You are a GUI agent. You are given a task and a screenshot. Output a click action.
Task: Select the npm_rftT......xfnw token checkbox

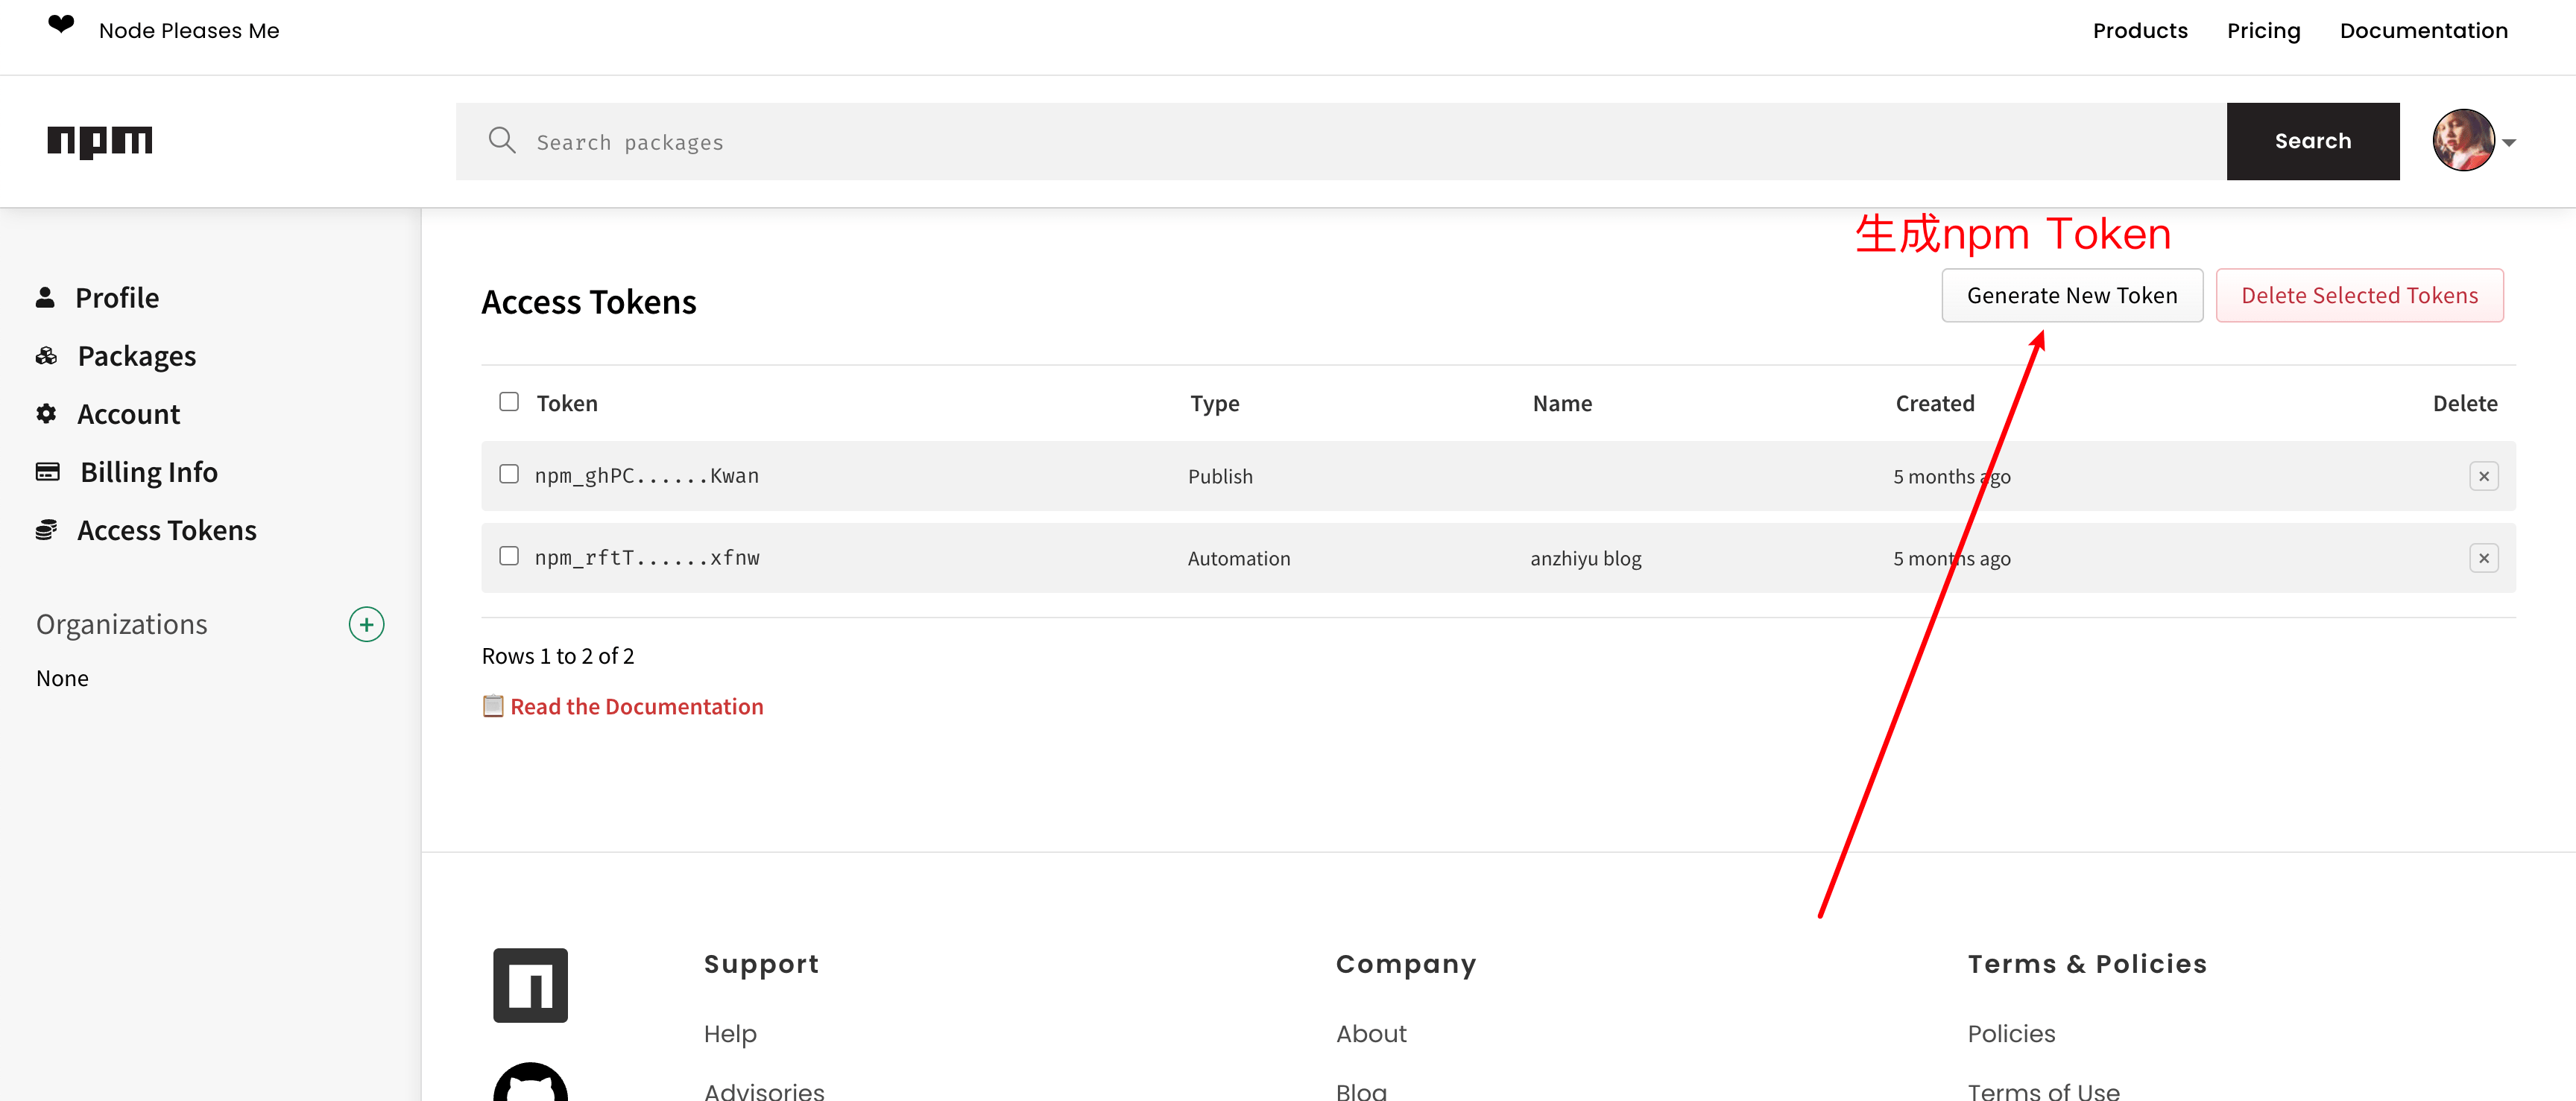509,556
